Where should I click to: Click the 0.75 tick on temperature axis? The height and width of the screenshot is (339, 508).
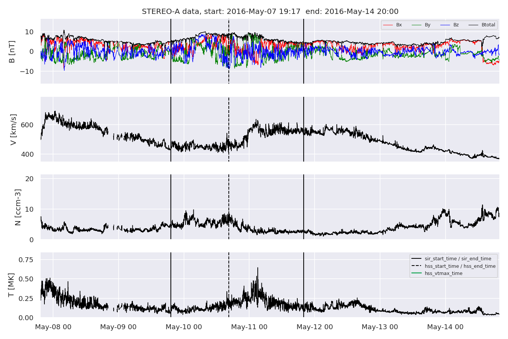26,260
